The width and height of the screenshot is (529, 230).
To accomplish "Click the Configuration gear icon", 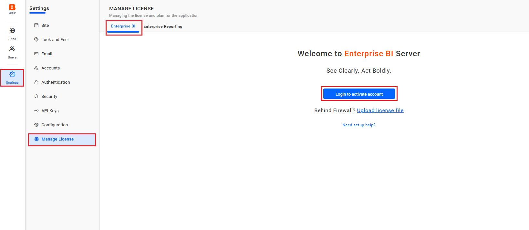I will click(x=36, y=125).
